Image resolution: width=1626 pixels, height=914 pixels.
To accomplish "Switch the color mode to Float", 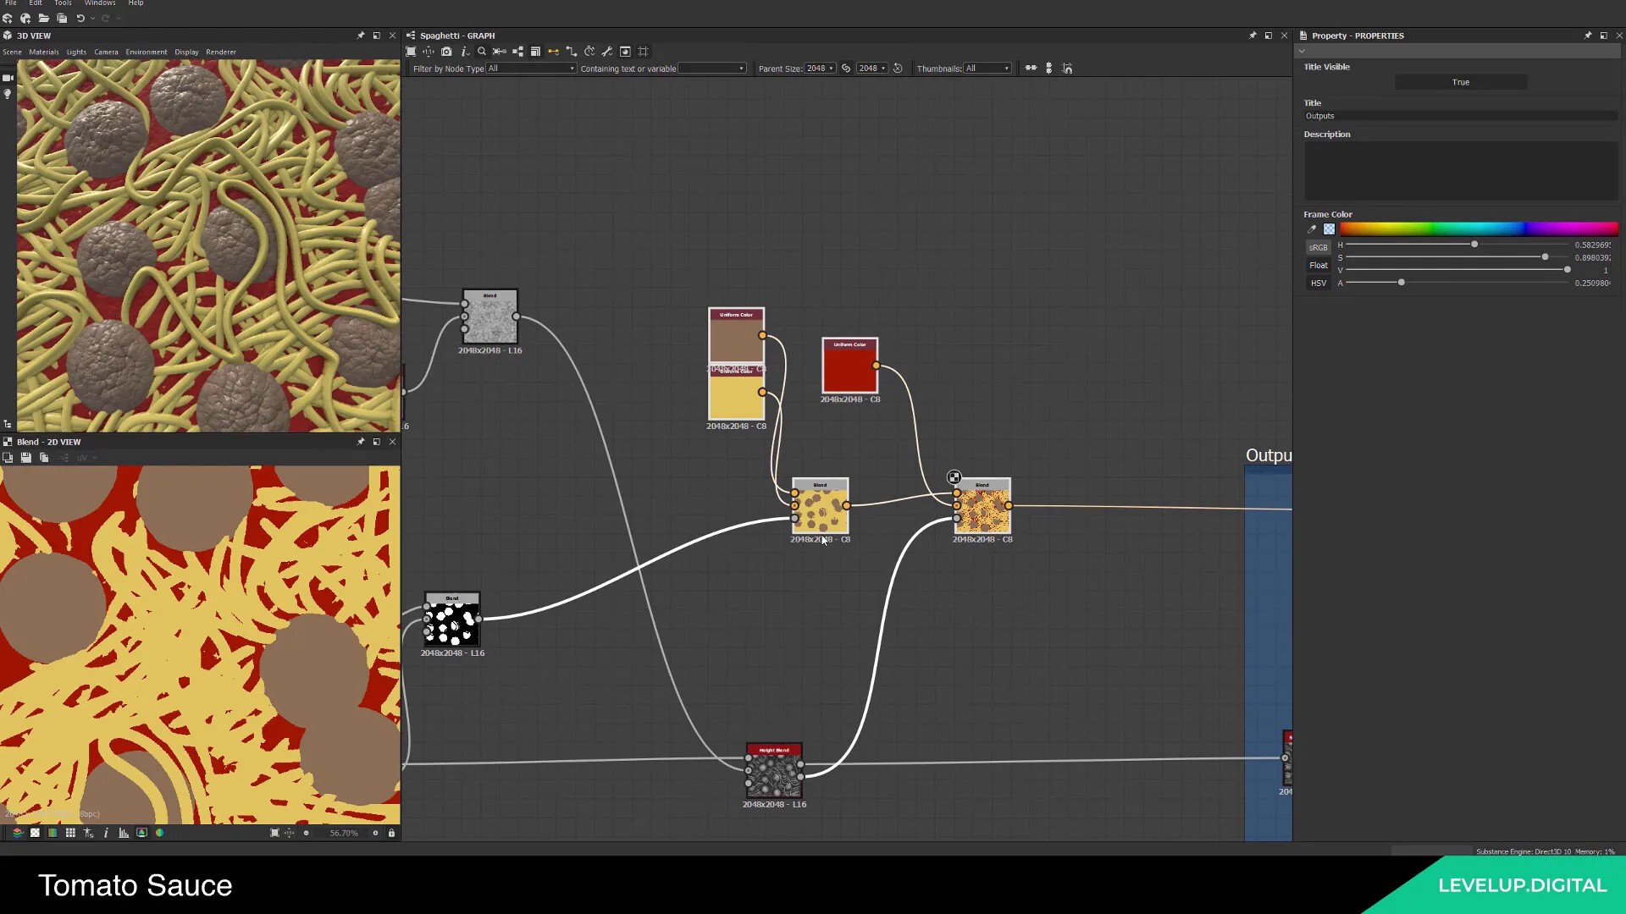I will click(1318, 265).
